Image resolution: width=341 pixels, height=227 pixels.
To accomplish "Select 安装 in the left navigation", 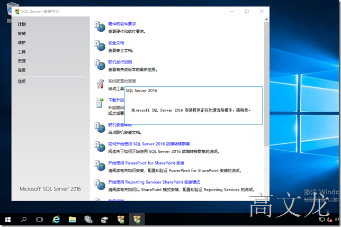I will point(22,33).
